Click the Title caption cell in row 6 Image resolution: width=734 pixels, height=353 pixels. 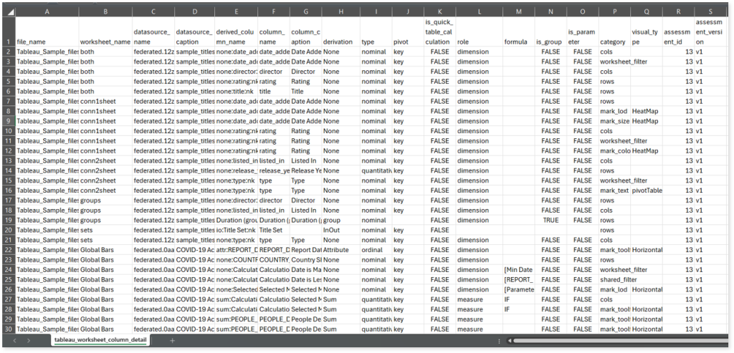pos(305,91)
